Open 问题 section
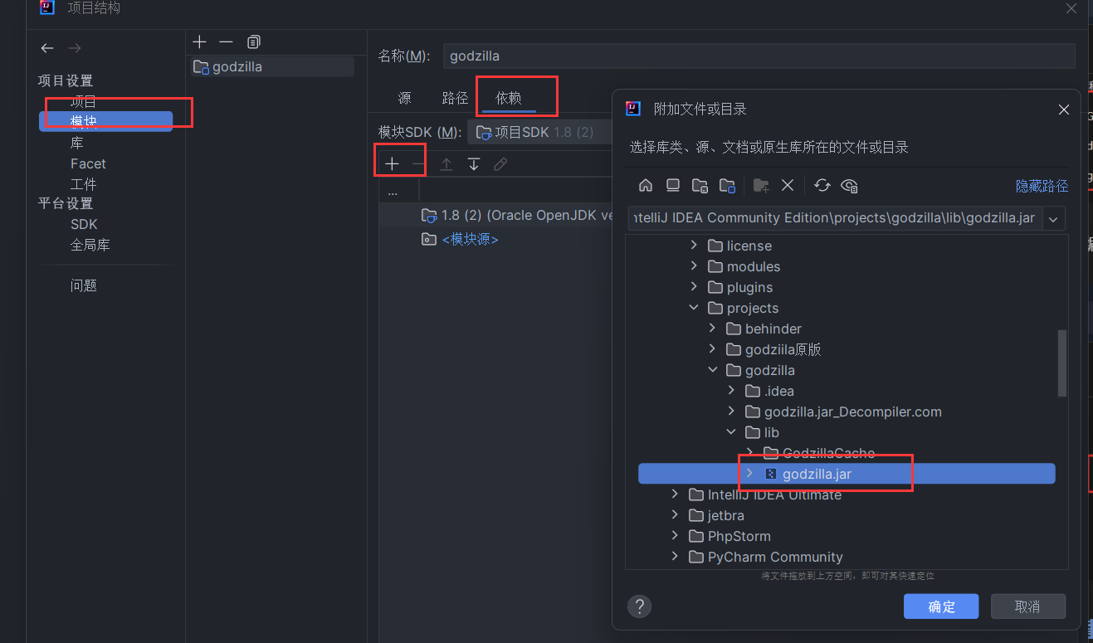Screen dimensions: 1093x643 point(83,285)
